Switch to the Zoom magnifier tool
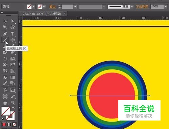Screen dimensions: 169x129 tap(13, 103)
